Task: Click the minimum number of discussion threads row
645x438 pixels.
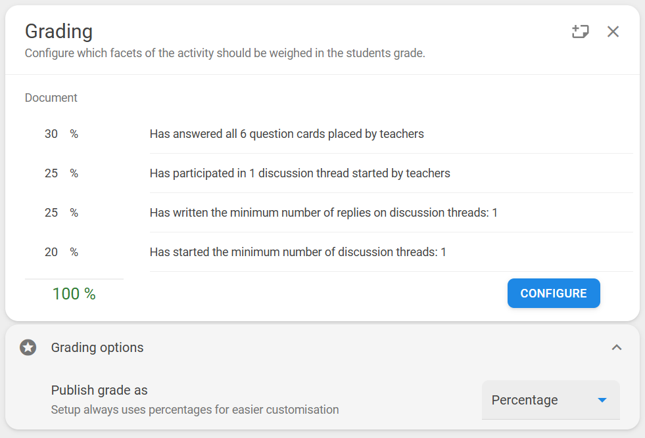Action: point(391,252)
